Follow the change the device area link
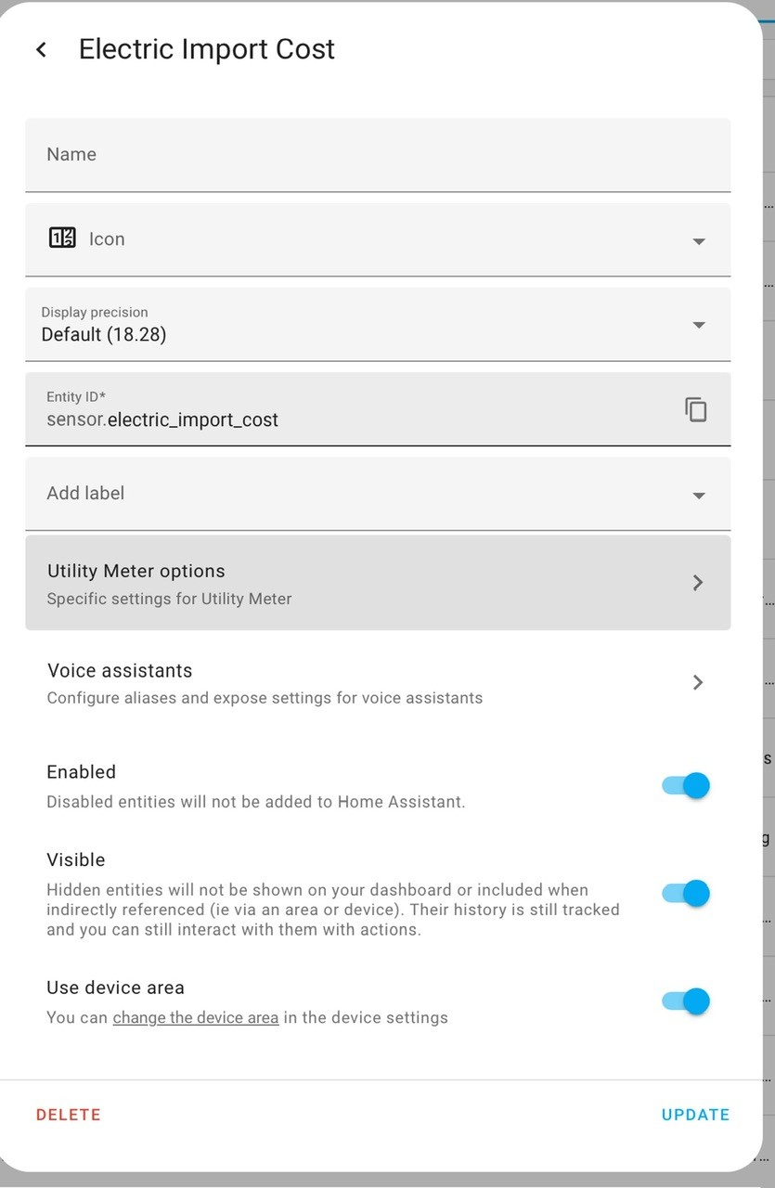Screen dimensions: 775x1188 tap(196, 1018)
